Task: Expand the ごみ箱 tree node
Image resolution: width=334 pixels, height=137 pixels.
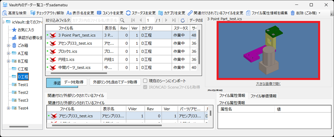Action: tap(8, 45)
